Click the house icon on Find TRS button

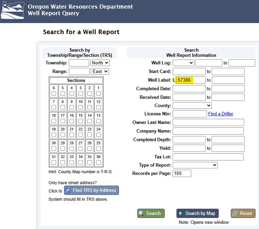click(68, 190)
